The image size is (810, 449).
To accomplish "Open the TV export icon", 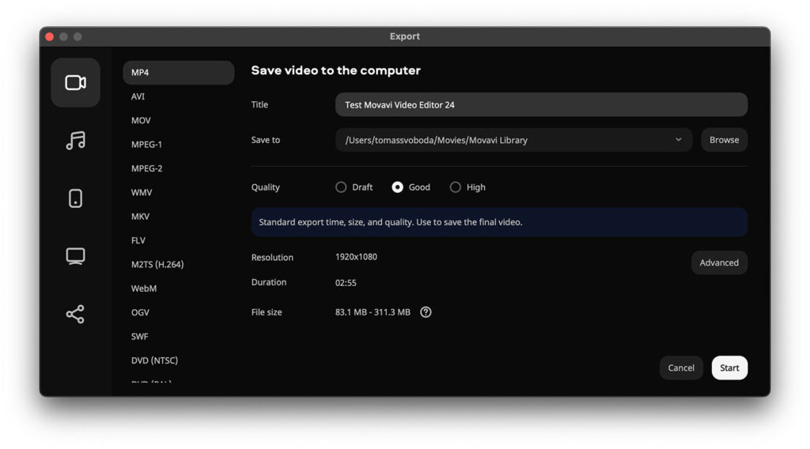I will tap(75, 256).
